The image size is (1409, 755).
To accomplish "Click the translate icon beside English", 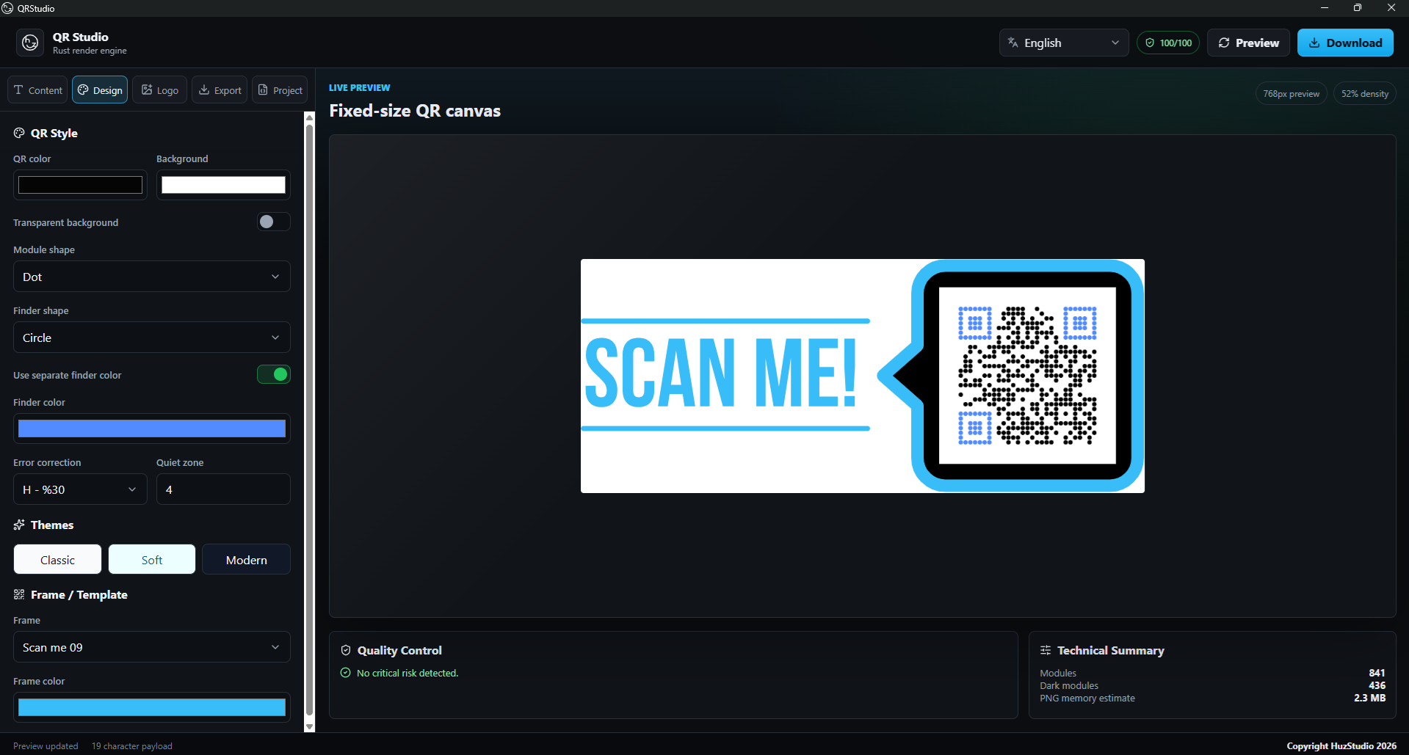I will tap(1013, 43).
